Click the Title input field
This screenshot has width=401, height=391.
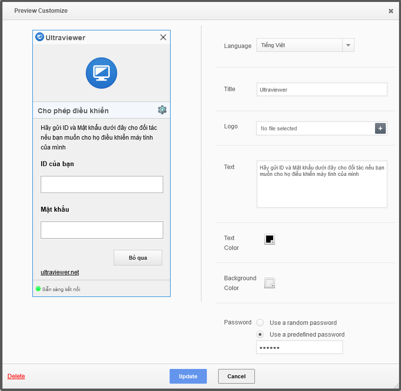322,90
